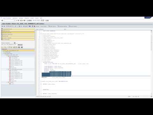This screenshot has height=115, width=153.
Task: Click the Print icon in standard toolbar
Action: 27,20
